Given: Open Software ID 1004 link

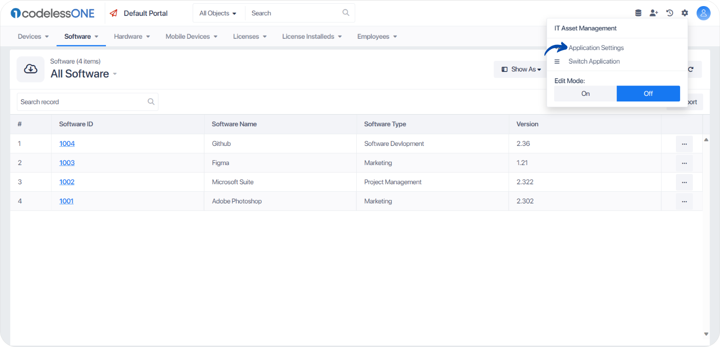Looking at the screenshot, I should tap(67, 144).
